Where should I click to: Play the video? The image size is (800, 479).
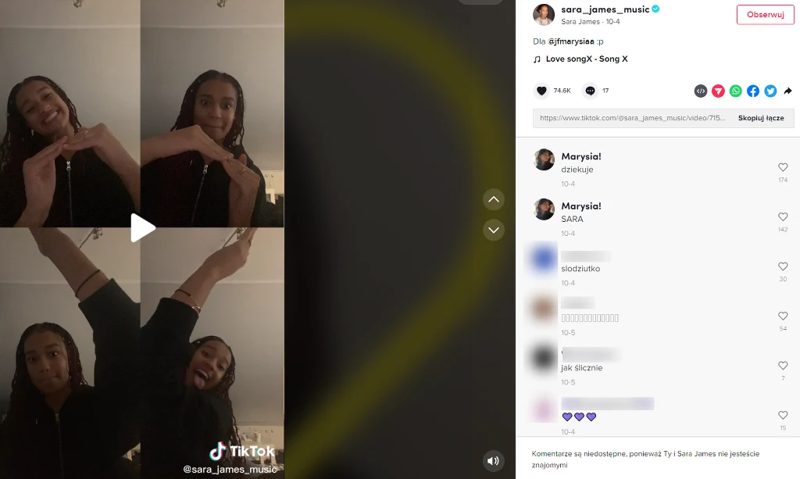(142, 227)
